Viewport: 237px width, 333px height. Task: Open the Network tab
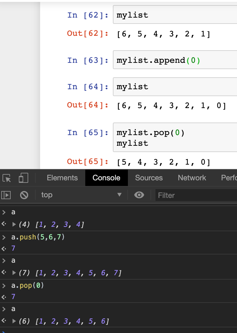192,178
